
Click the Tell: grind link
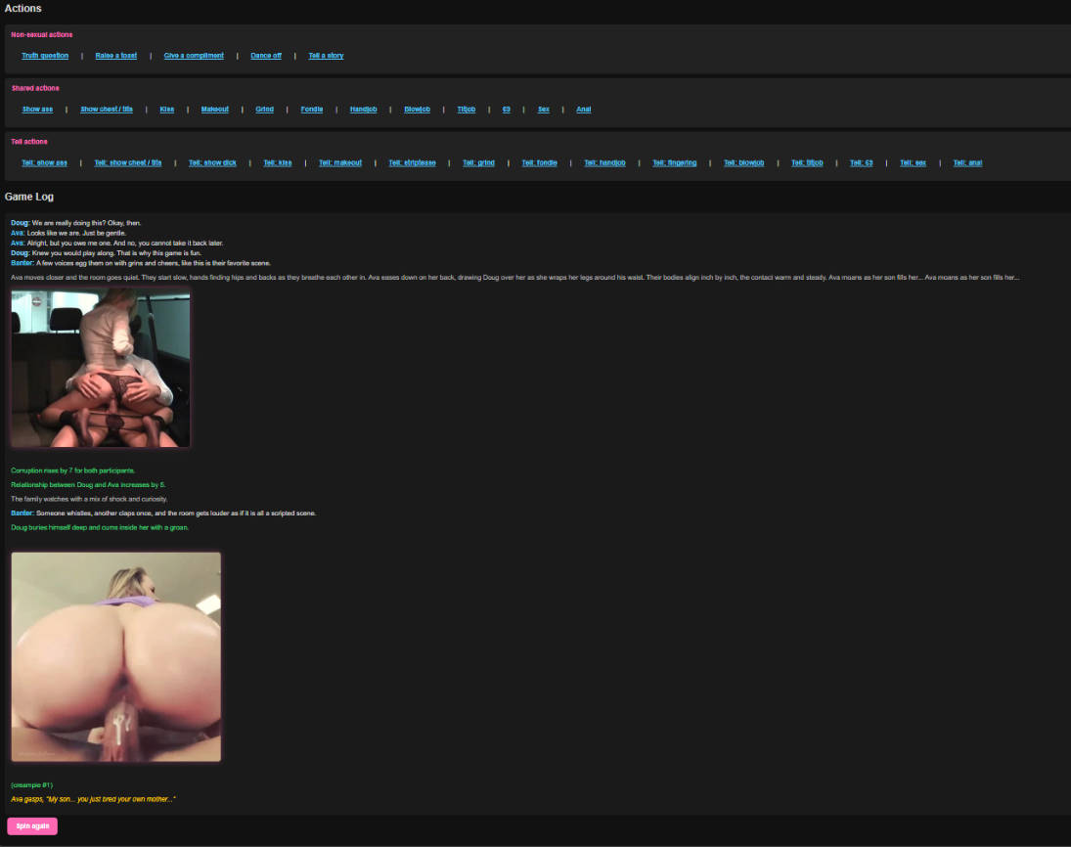(478, 163)
